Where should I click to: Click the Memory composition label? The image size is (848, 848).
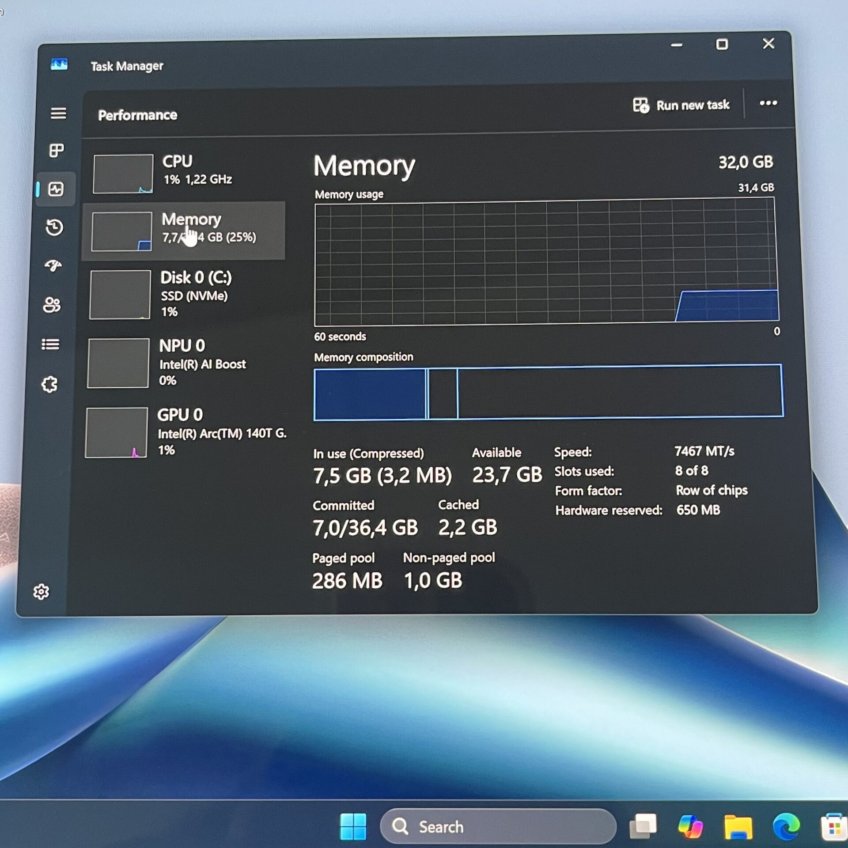pyautogui.click(x=363, y=357)
